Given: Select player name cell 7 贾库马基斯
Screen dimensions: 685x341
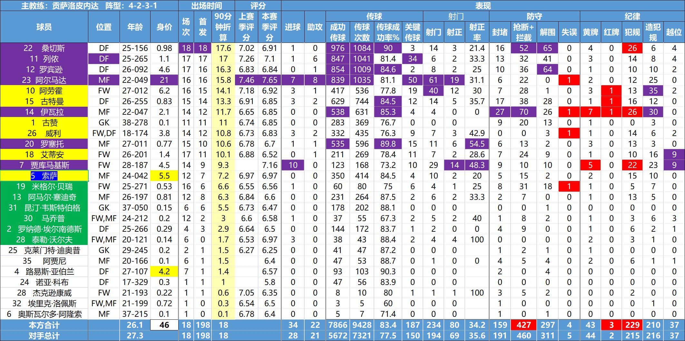Looking at the screenshot, I should [x=44, y=165].
